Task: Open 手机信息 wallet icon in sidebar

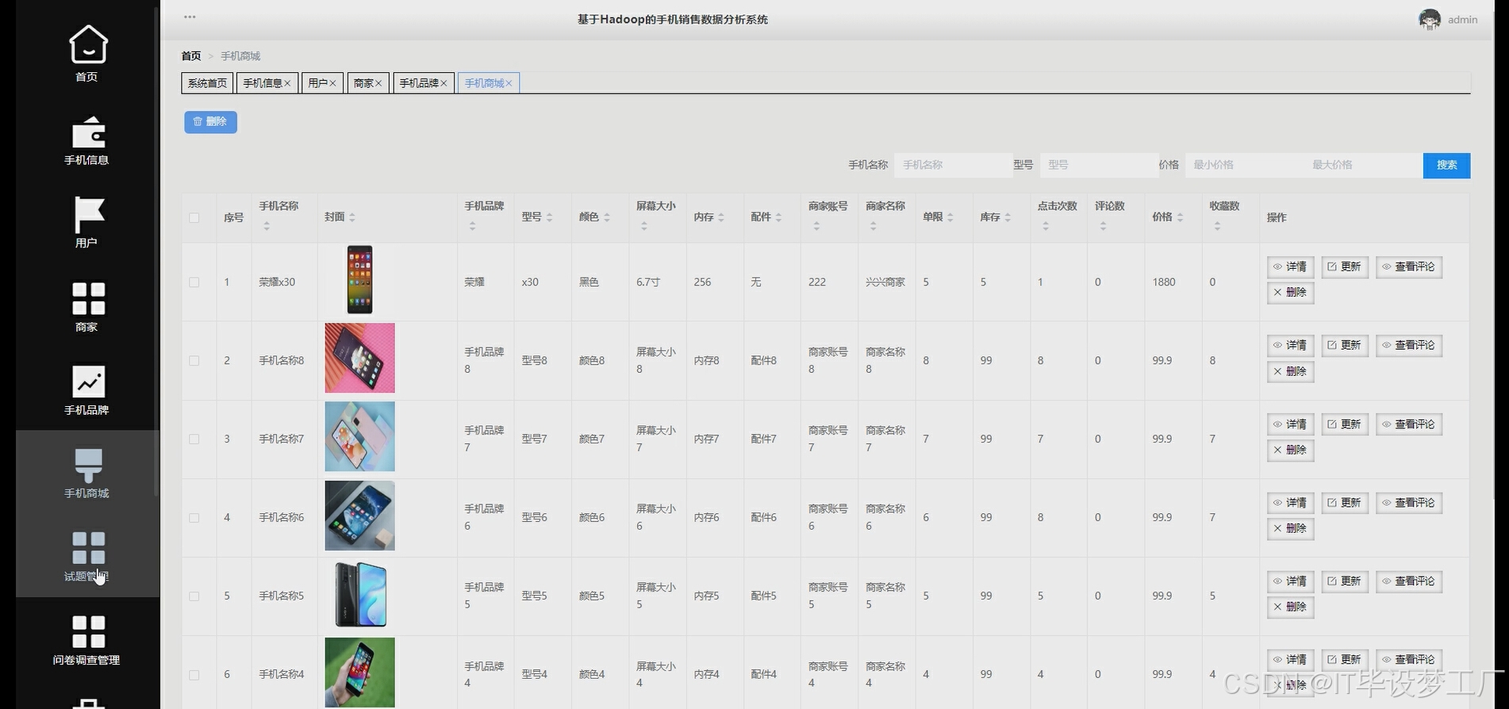Action: click(88, 132)
